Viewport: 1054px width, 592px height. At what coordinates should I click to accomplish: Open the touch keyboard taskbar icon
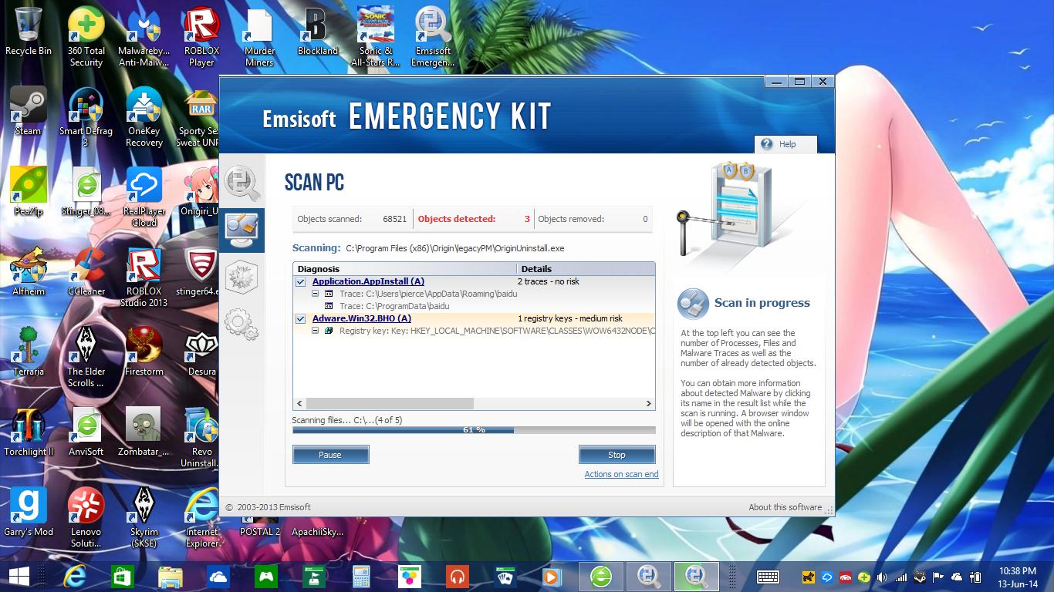(x=768, y=577)
